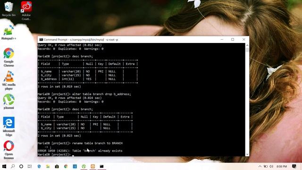Click 'Query OK, 0 rows affected (0.024 sec)'

(69, 98)
